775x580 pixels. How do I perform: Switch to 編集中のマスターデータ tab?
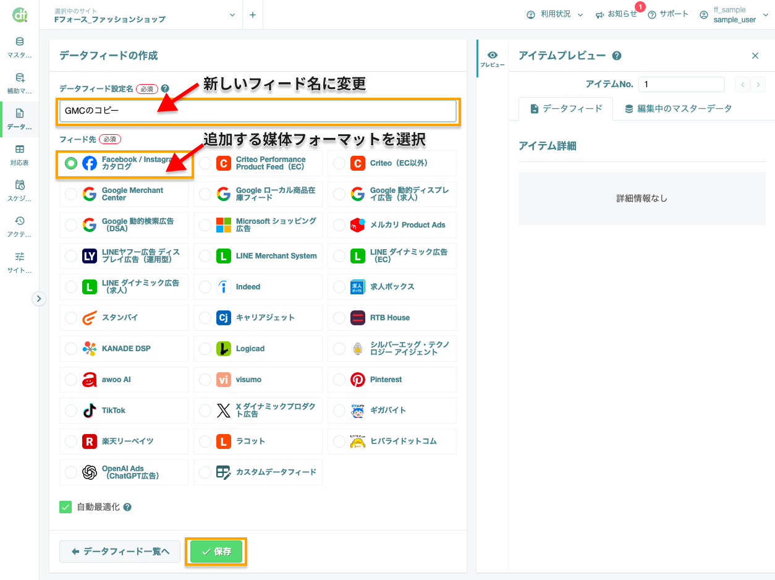pyautogui.click(x=678, y=109)
